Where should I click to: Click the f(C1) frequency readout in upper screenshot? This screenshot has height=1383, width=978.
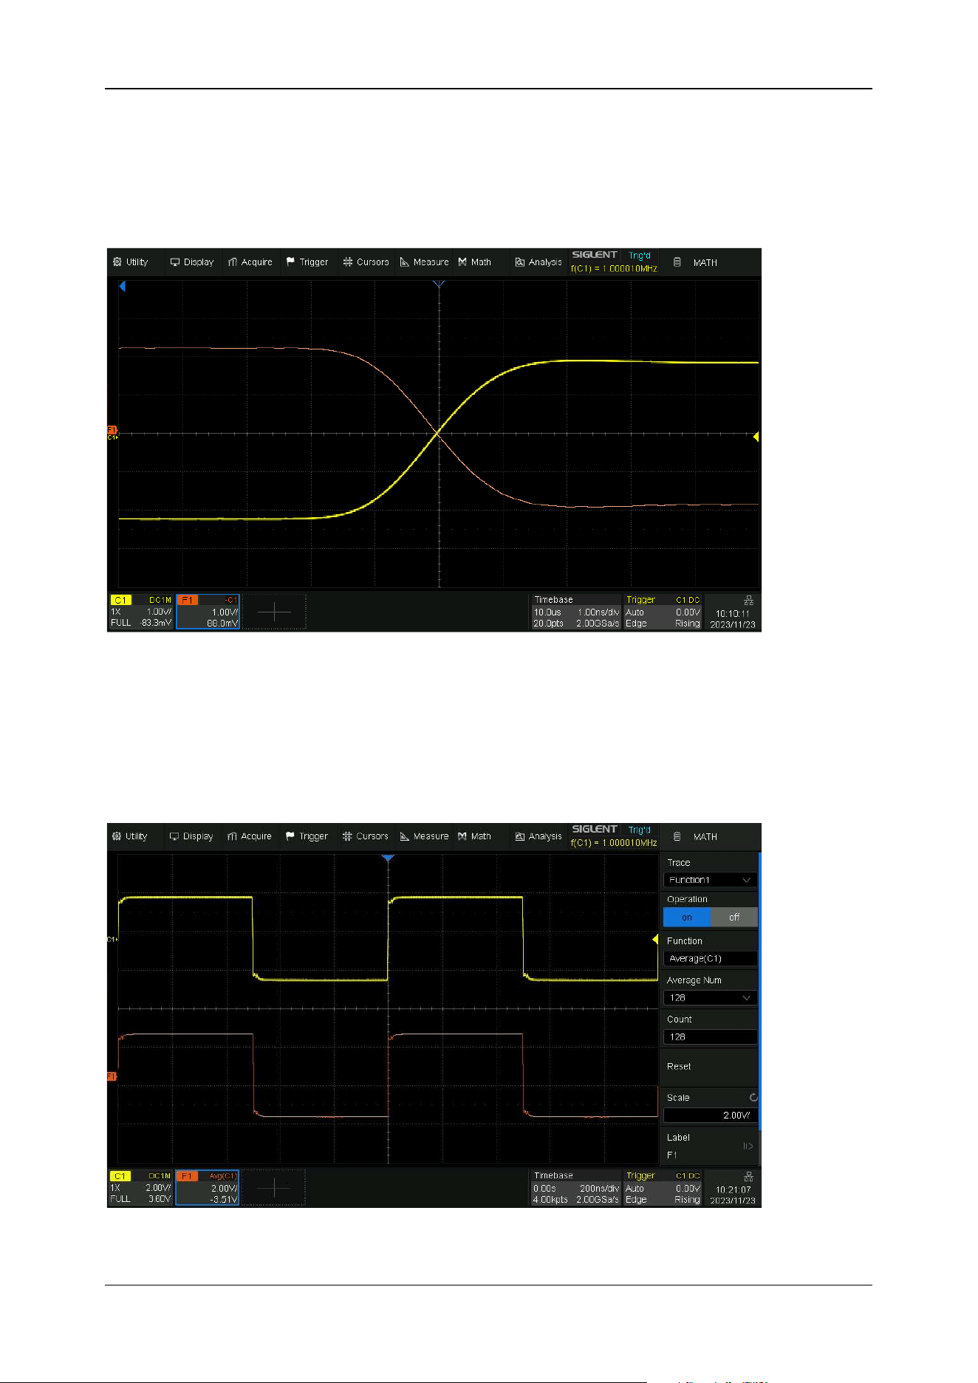click(614, 269)
